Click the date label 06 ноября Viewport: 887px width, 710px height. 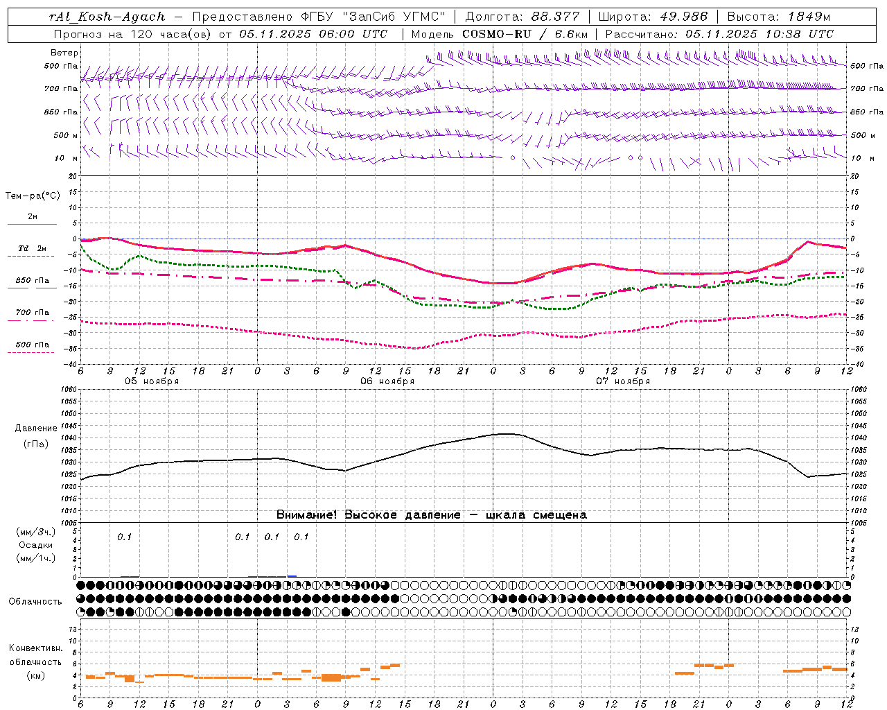(x=387, y=381)
